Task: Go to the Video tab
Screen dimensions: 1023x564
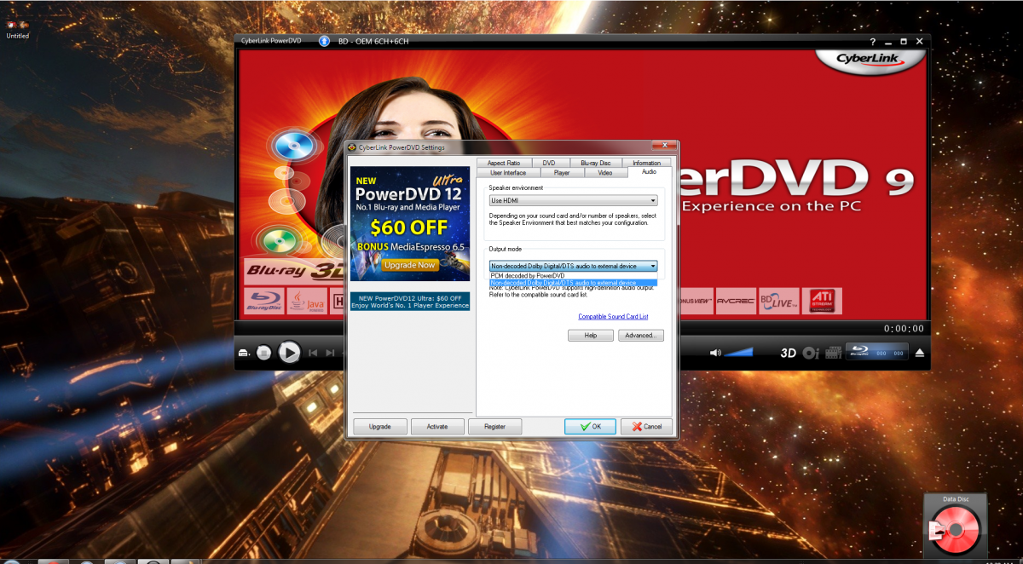Action: [x=605, y=172]
